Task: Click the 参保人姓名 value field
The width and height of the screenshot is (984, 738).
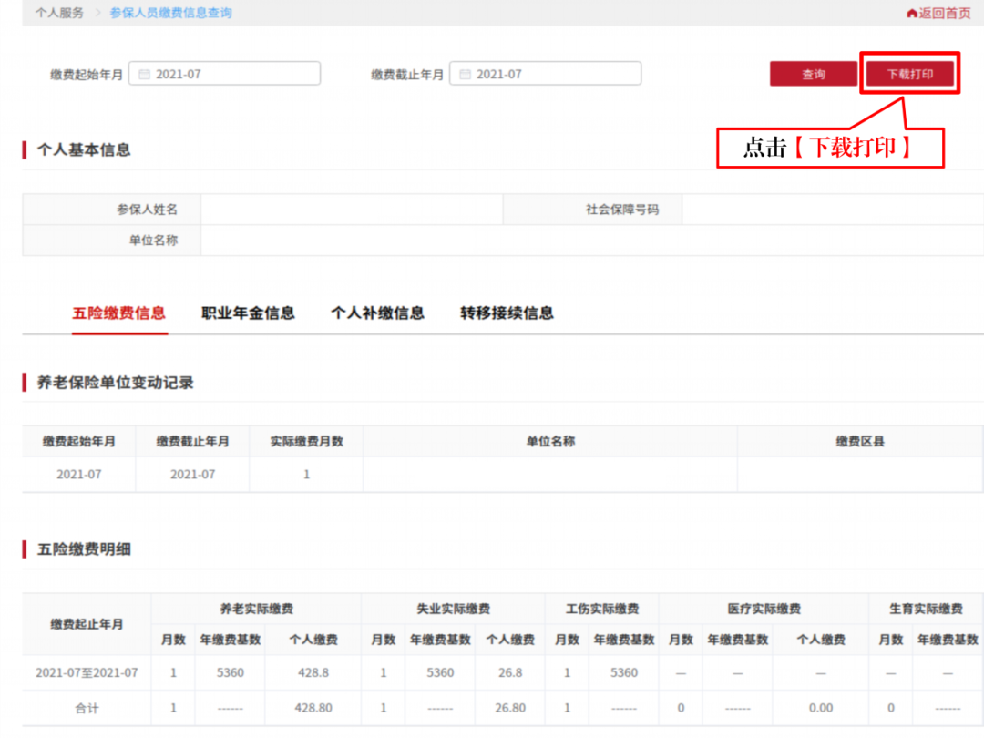Action: coord(351,209)
